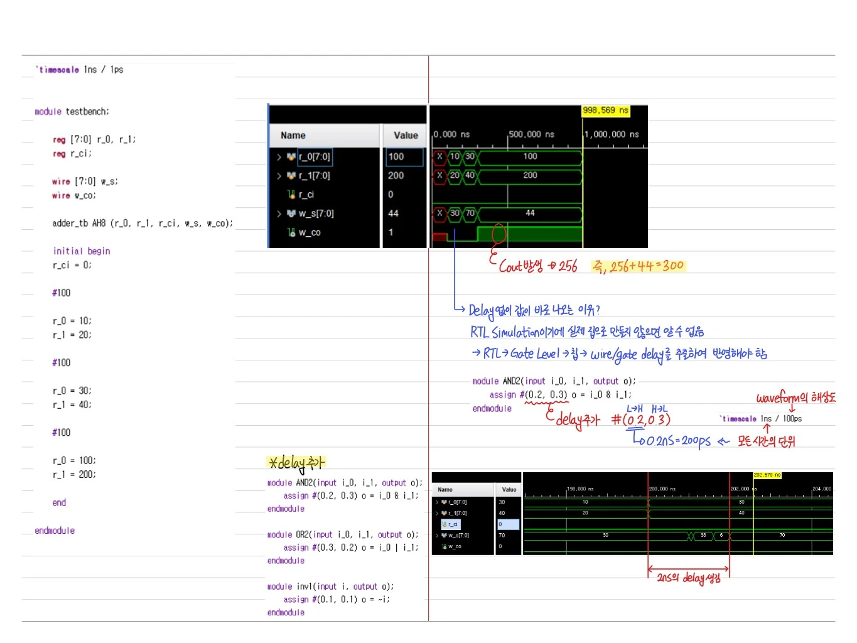857x643 pixels.
Task: Expand the r_0[7:0] bus in upper waveform
Action: 279,157
